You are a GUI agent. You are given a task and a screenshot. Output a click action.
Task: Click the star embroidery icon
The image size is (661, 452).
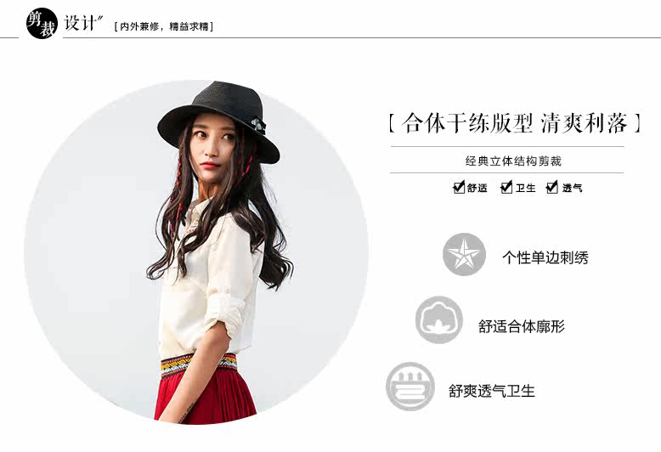pos(464,254)
